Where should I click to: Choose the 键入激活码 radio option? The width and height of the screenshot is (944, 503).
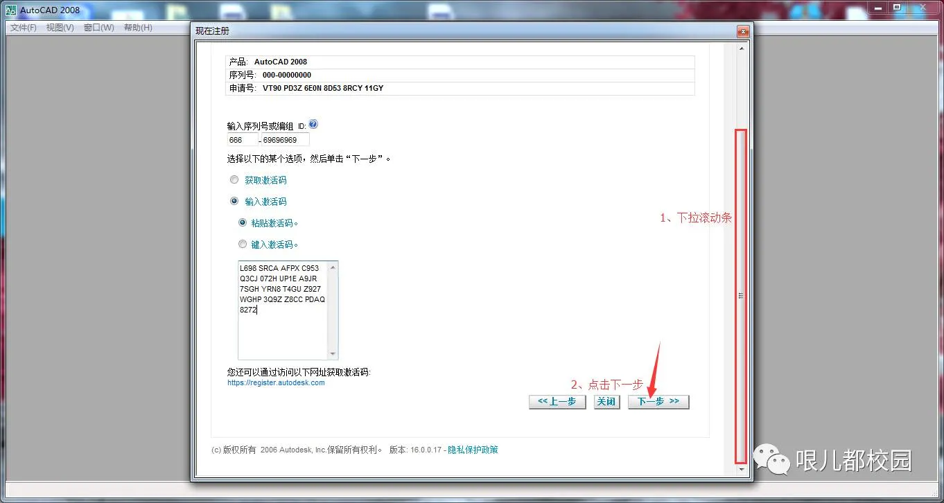243,245
